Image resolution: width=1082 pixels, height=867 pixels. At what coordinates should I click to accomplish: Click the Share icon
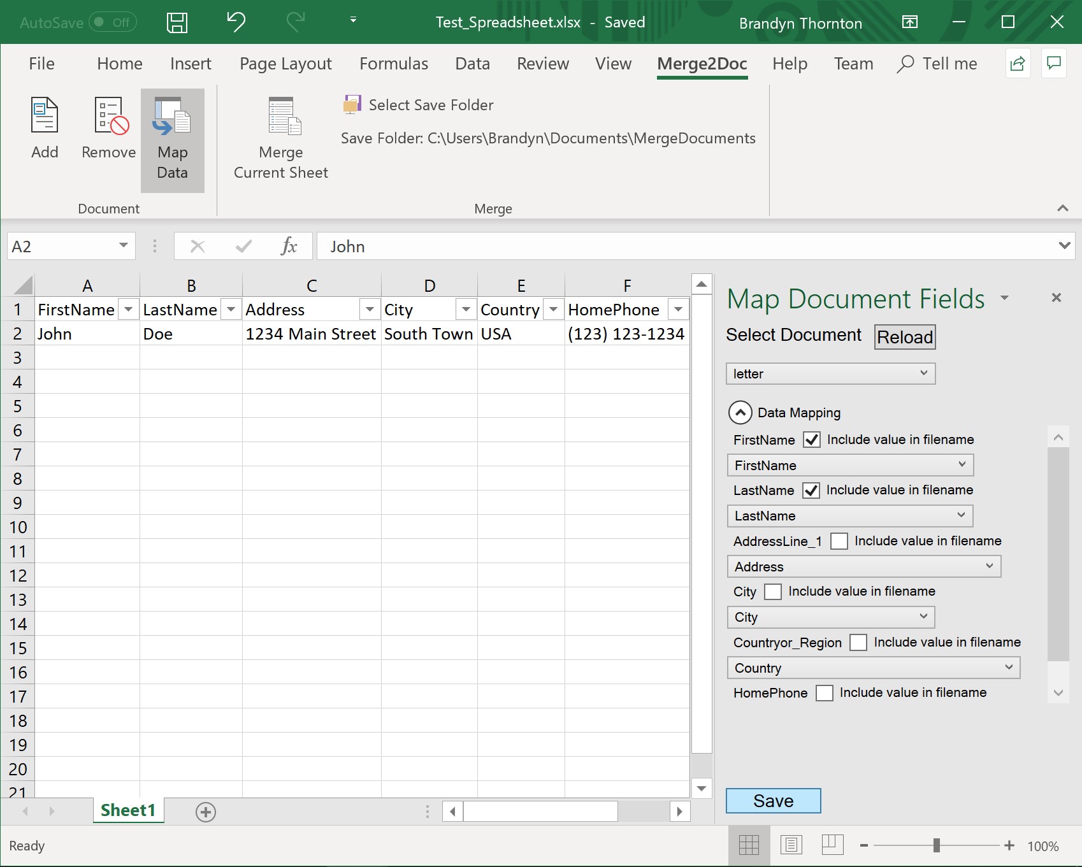tap(1018, 64)
